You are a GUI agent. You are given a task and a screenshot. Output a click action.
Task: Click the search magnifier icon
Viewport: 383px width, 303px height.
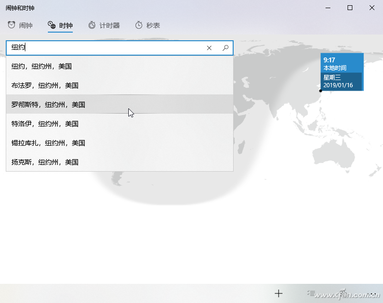click(225, 47)
